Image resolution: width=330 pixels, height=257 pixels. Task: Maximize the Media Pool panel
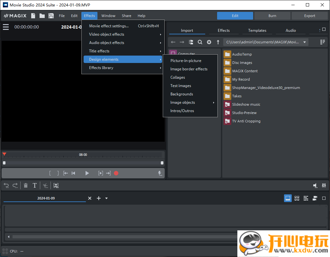click(324, 30)
